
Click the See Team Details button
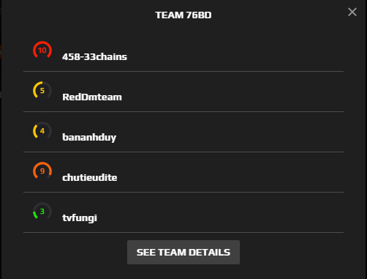pyautogui.click(x=183, y=252)
